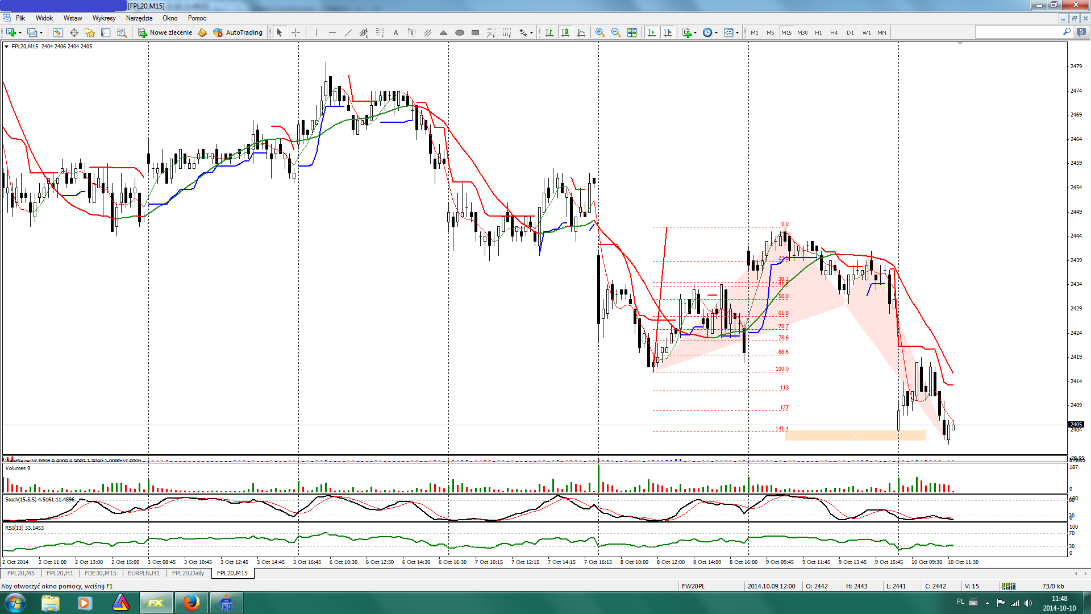The width and height of the screenshot is (1091, 614).
Task: Open the Wykresy menu
Action: pos(104,18)
